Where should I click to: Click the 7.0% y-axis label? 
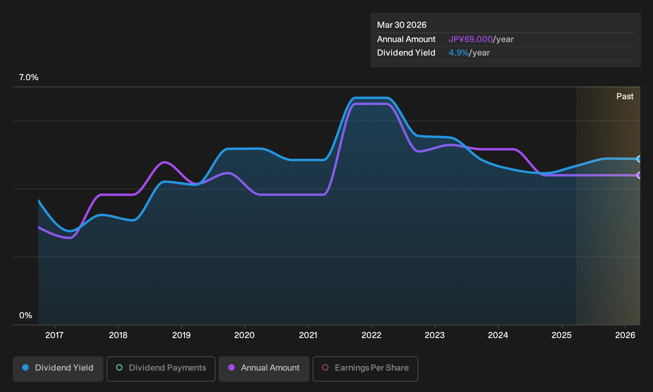click(29, 77)
